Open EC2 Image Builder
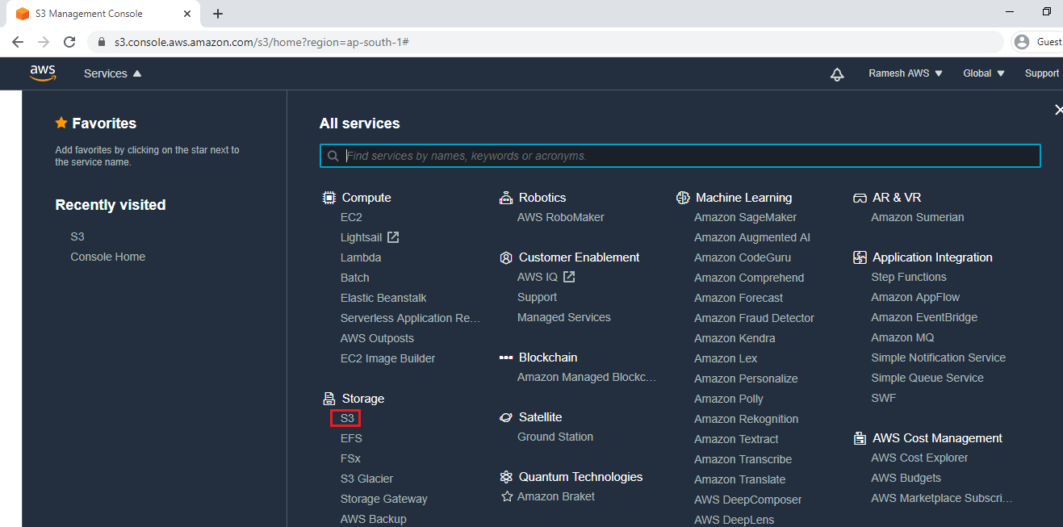Viewport: 1063px width, 527px height. (387, 358)
